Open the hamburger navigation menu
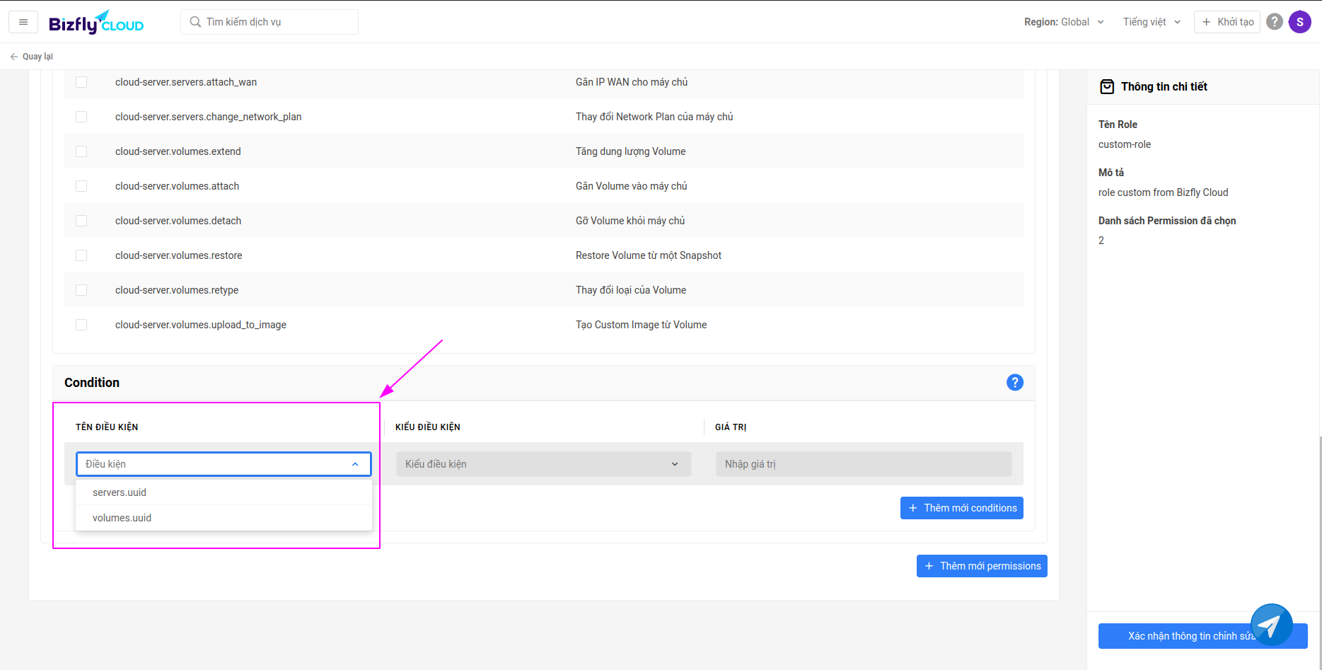 point(23,22)
